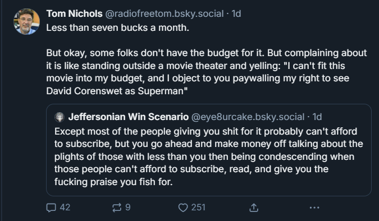
Task: Click the repost count 9
Action: (x=128, y=208)
